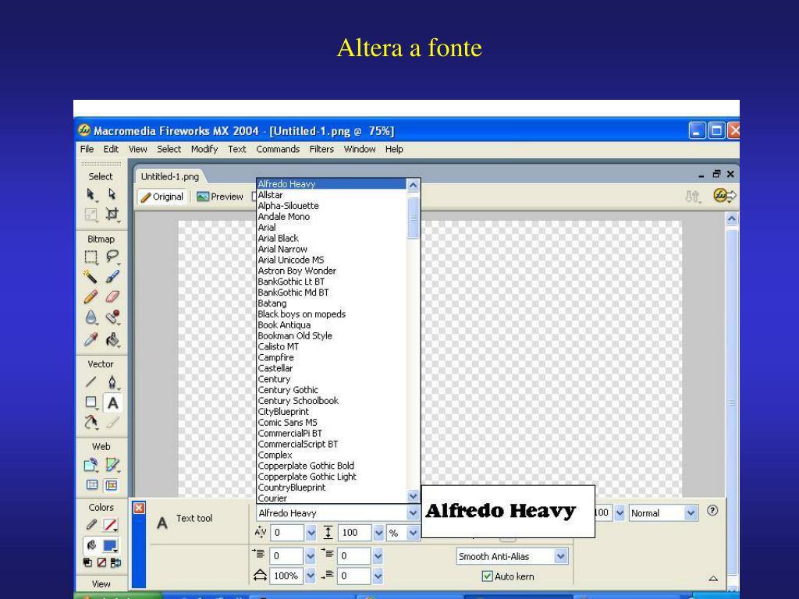
Task: Choose Century Gothic font
Action: point(331,390)
